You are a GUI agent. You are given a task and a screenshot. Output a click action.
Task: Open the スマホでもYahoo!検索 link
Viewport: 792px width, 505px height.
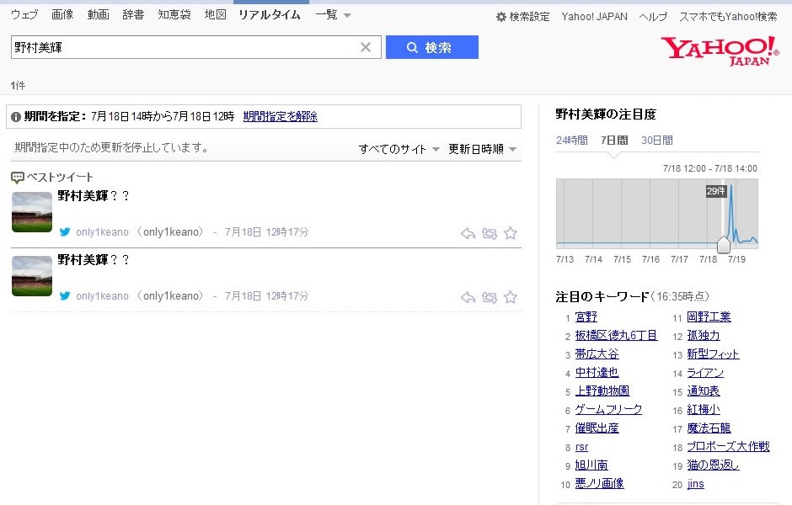[728, 17]
